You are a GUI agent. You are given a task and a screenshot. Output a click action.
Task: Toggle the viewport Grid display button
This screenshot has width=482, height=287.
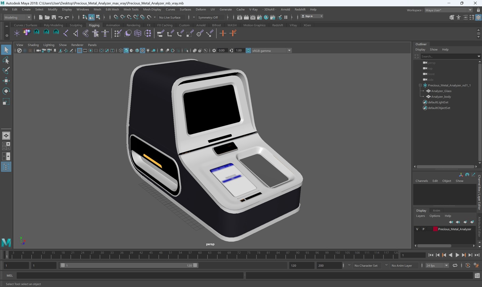click(79, 50)
